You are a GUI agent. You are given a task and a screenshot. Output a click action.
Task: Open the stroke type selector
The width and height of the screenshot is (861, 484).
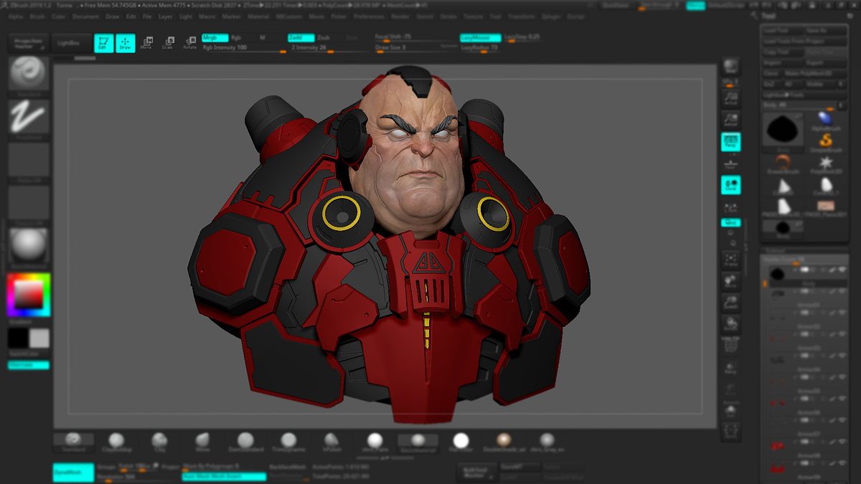tap(29, 118)
